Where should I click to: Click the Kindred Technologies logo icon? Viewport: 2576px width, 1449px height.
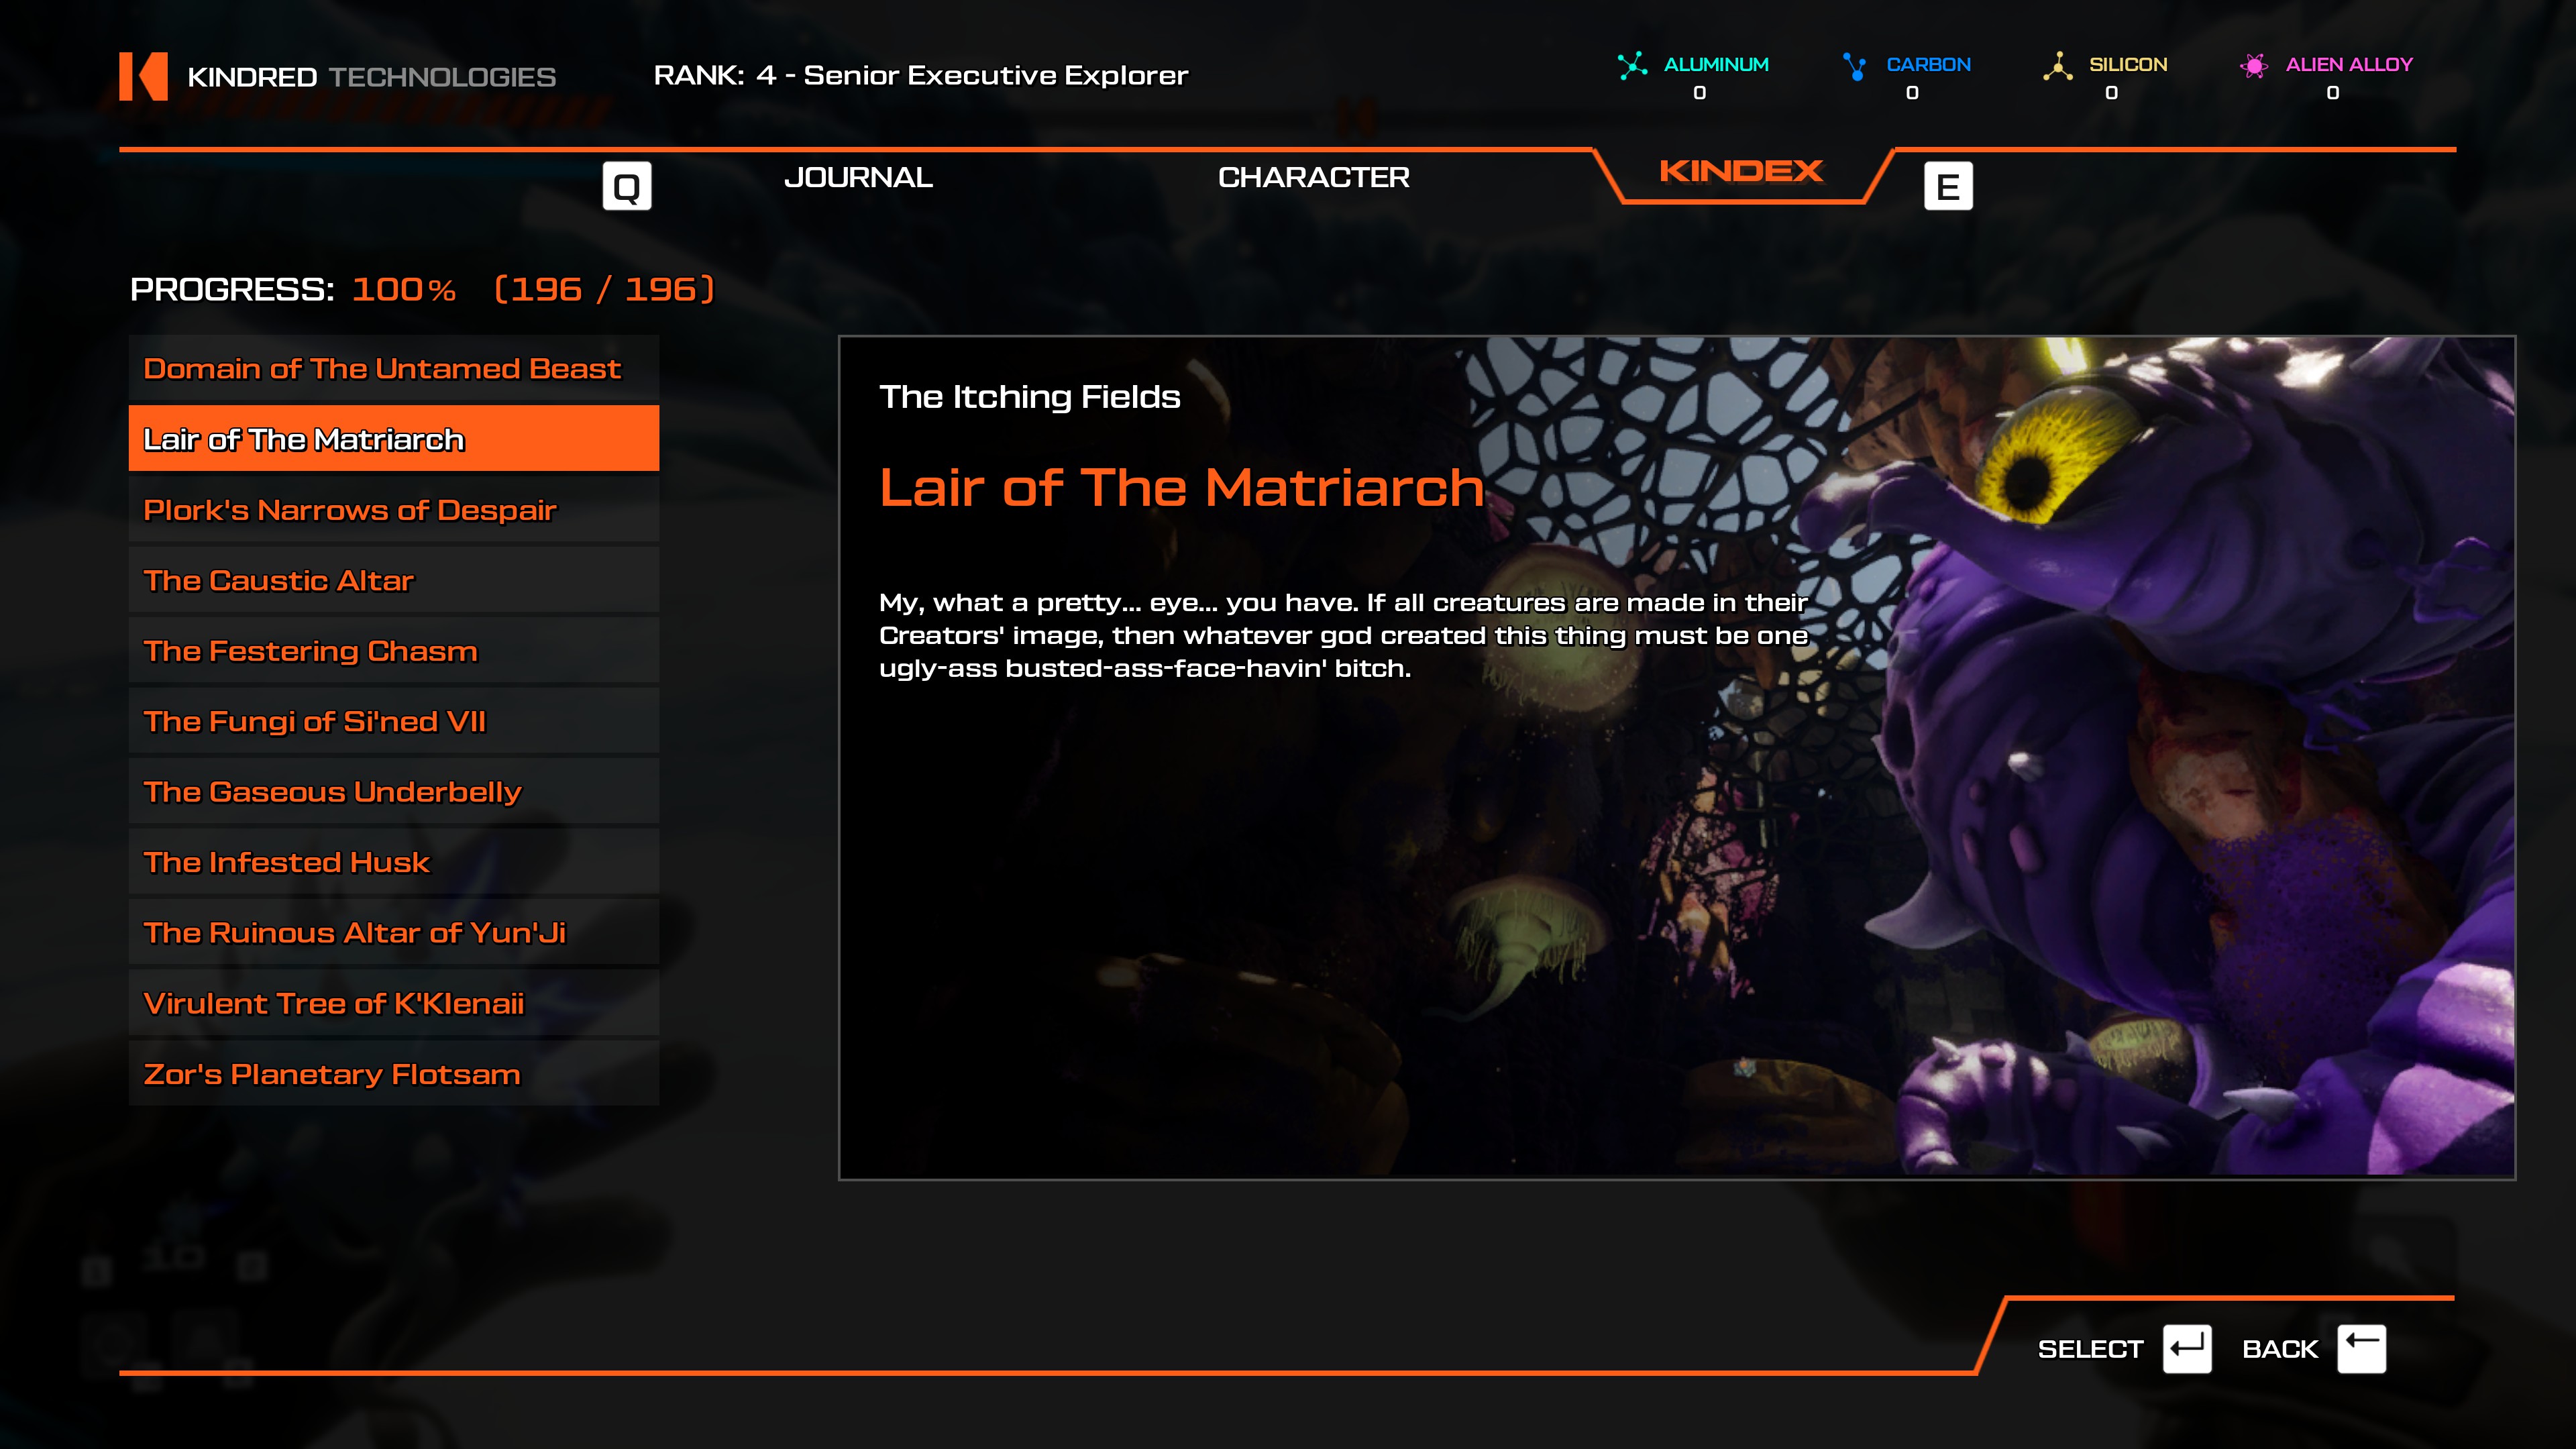tap(143, 76)
